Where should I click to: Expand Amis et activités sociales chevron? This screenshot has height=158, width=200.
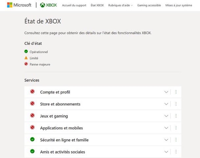point(166,152)
